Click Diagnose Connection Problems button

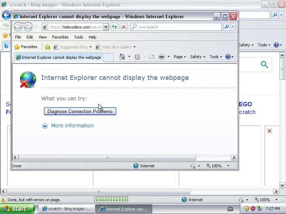pos(80,111)
